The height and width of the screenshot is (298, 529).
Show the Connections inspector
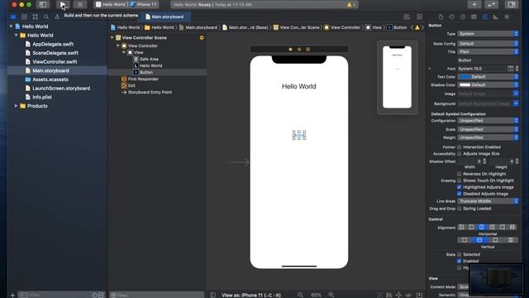point(507,17)
